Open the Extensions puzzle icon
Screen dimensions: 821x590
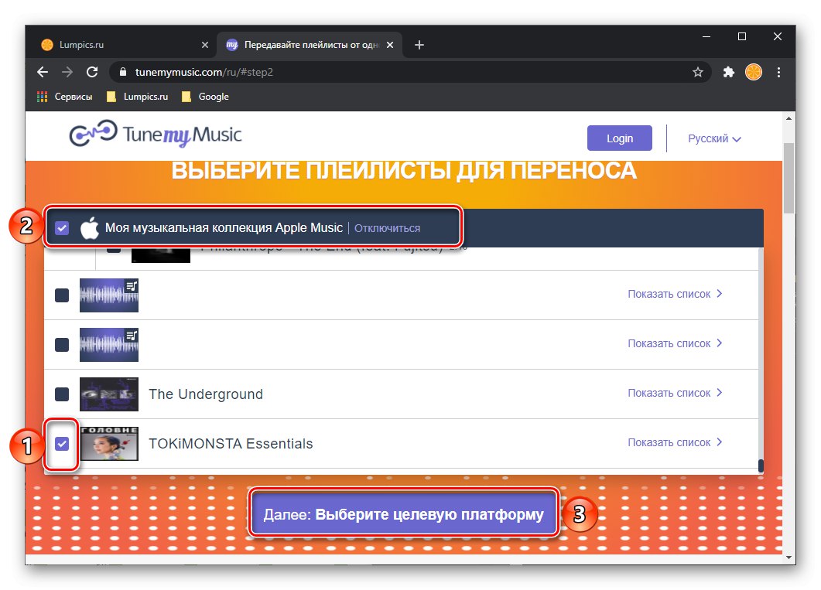[x=728, y=72]
